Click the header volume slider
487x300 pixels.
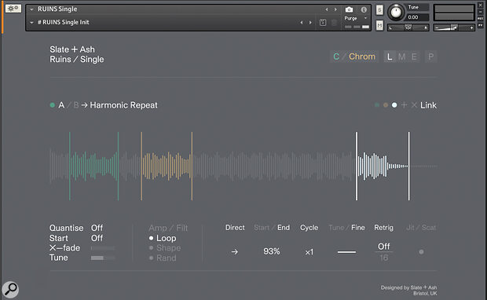pos(454,27)
